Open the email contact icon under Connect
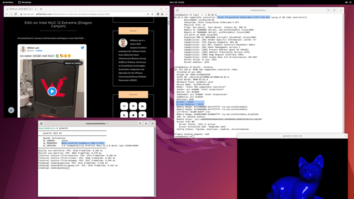Image resolution: width=354 pixels, height=199 pixels. tap(124, 106)
